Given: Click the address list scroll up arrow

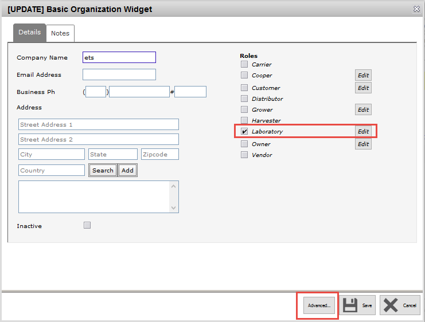Looking at the screenshot, I should coord(173,186).
